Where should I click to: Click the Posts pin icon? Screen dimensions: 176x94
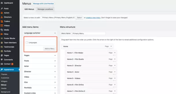pos(2,9)
